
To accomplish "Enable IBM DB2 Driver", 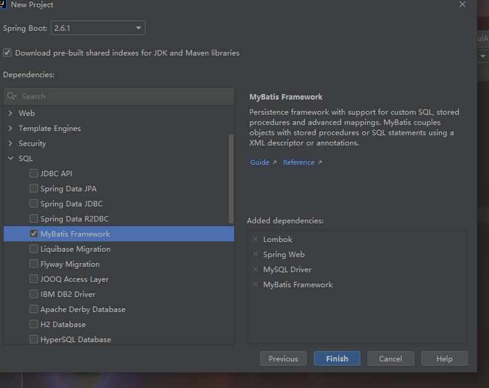I will [34, 294].
